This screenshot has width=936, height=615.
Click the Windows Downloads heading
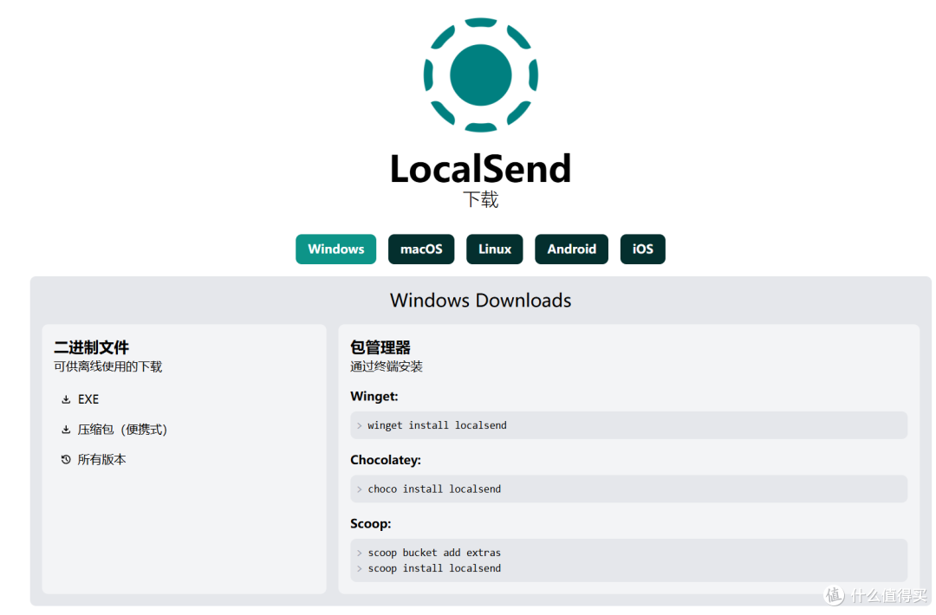point(480,300)
